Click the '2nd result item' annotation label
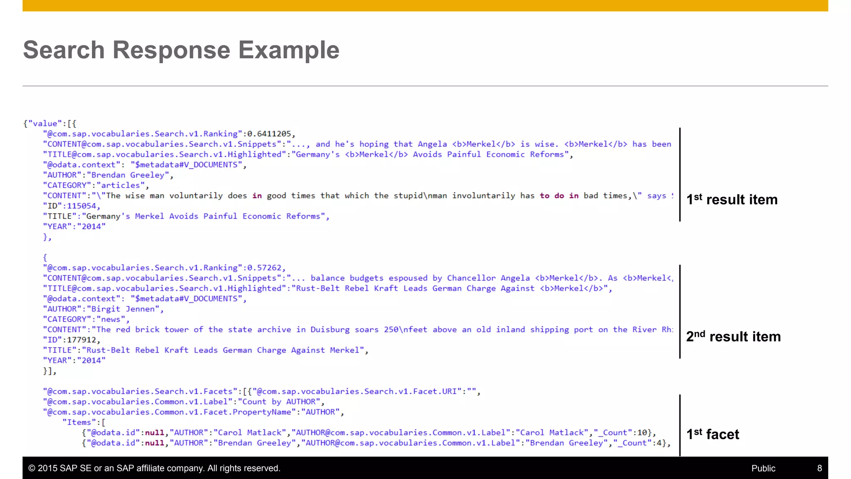The image size is (851, 479). coord(733,336)
